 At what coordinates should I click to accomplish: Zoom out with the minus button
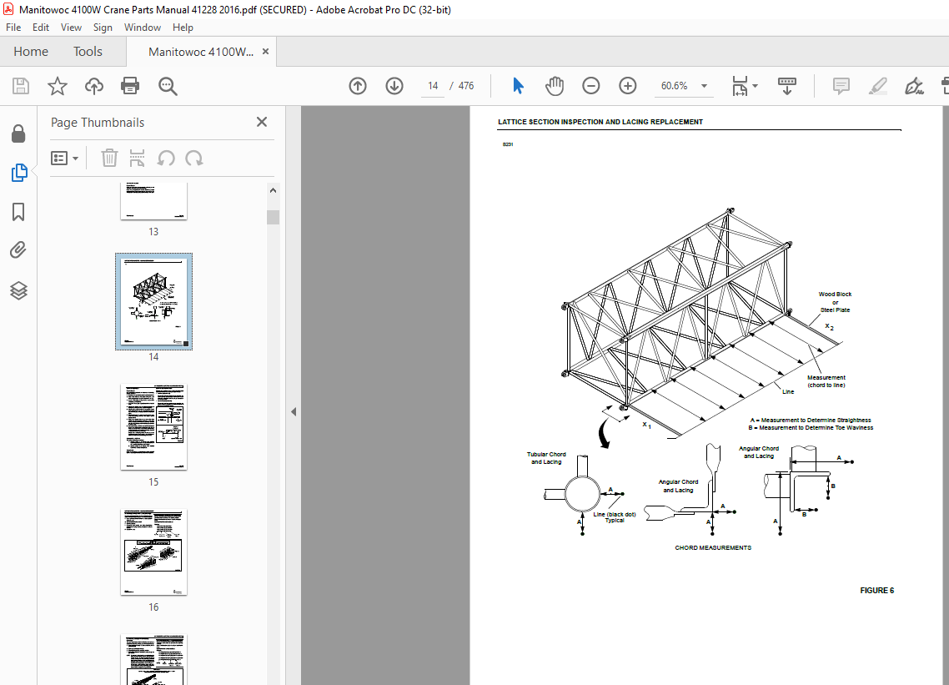[590, 86]
